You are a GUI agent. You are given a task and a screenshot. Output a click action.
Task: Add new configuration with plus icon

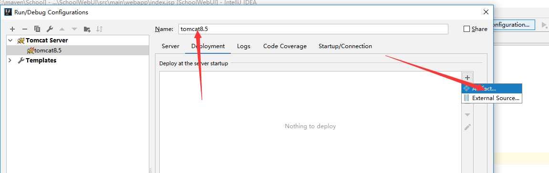click(x=12, y=30)
